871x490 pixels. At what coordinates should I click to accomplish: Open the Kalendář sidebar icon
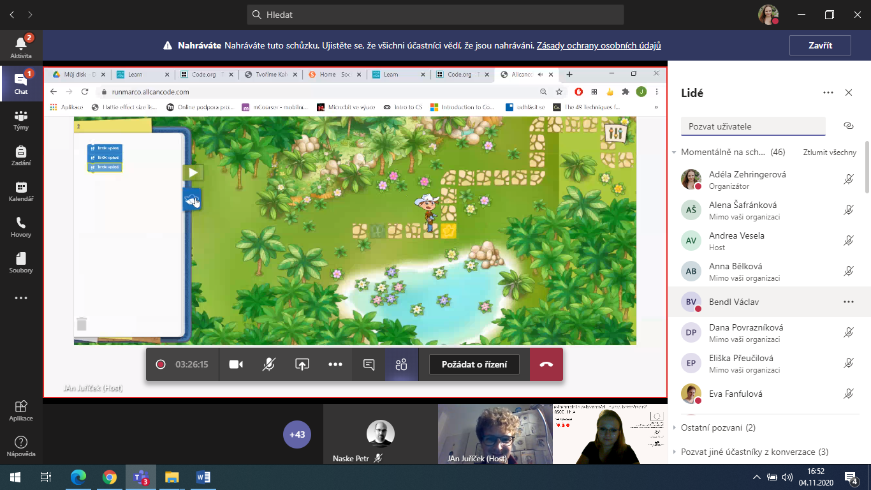click(21, 191)
